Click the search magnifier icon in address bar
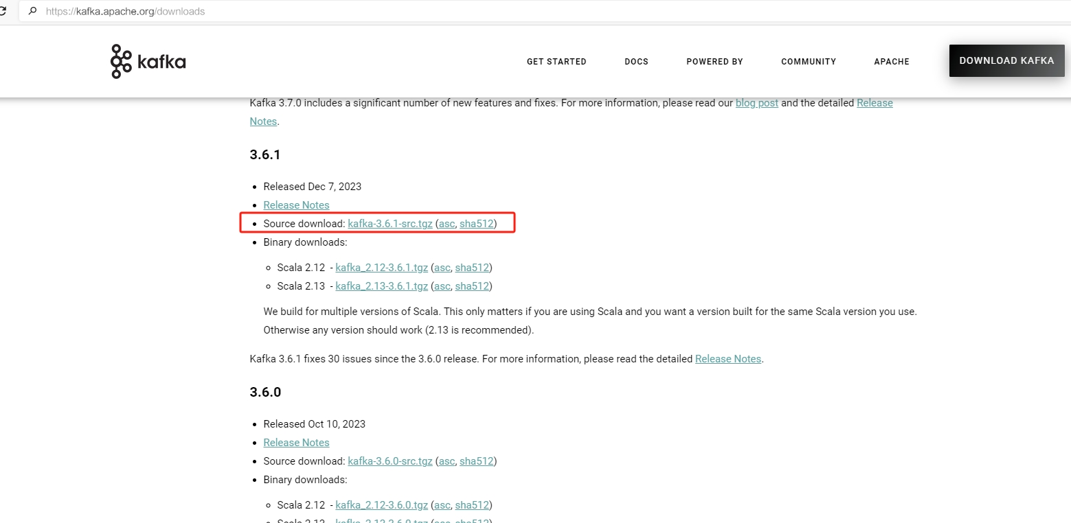This screenshot has height=523, width=1071. pos(32,12)
